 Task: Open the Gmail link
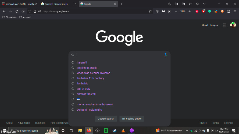(205, 25)
